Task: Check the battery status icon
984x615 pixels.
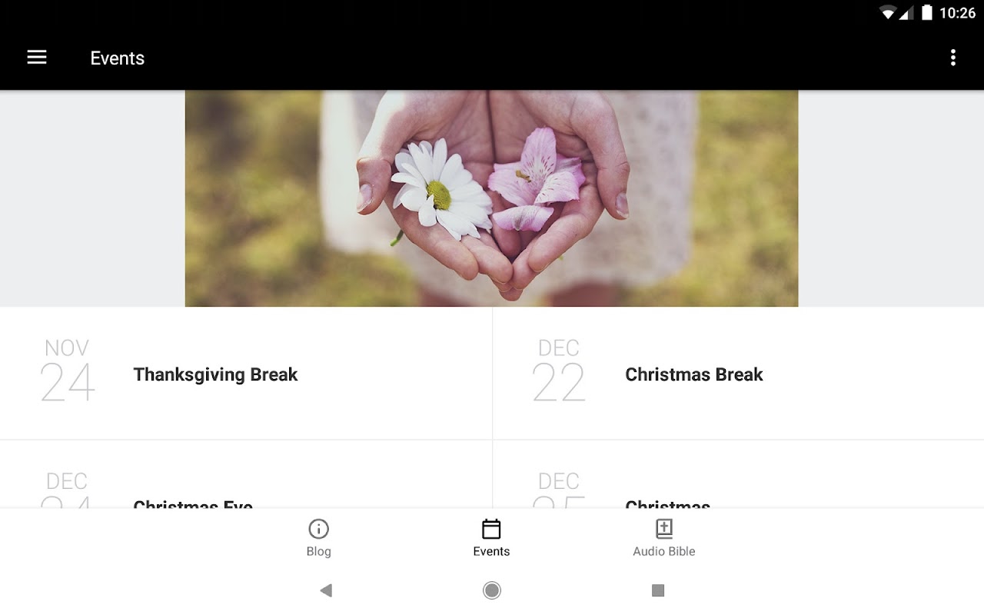Action: tap(927, 12)
